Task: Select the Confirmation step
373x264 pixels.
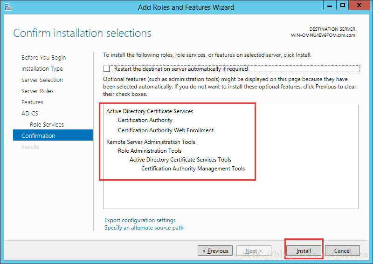Action: pyautogui.click(x=53, y=135)
